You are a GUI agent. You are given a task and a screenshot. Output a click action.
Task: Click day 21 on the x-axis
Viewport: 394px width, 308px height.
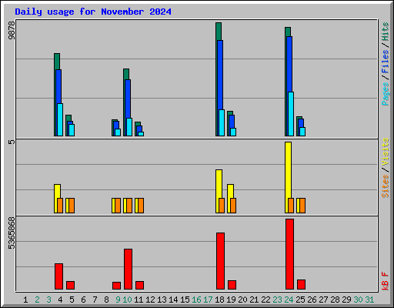click(x=254, y=300)
